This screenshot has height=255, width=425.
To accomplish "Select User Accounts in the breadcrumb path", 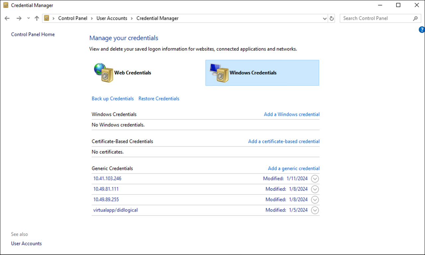I will (112, 18).
